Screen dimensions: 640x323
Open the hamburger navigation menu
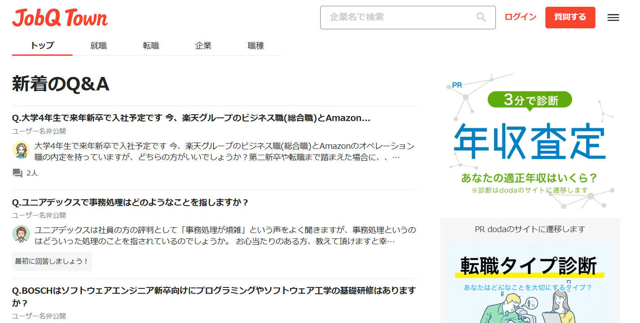point(613,18)
